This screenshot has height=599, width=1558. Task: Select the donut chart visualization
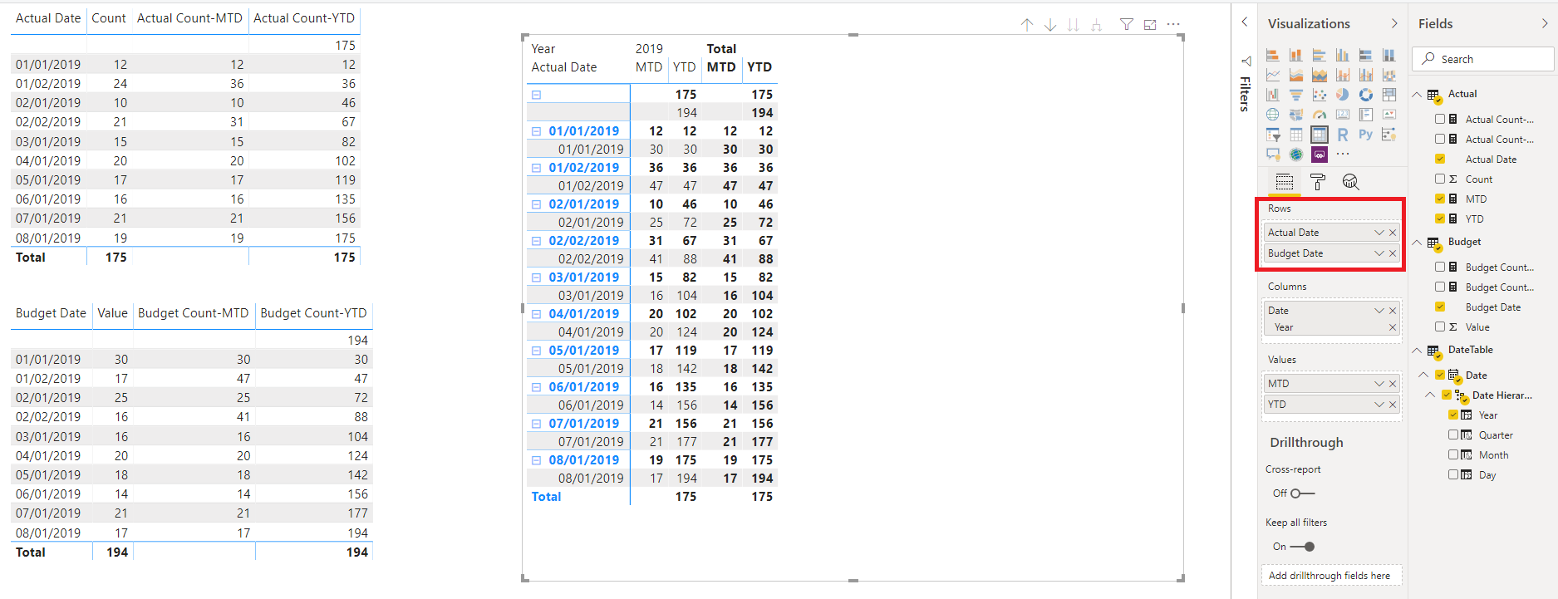1365,95
